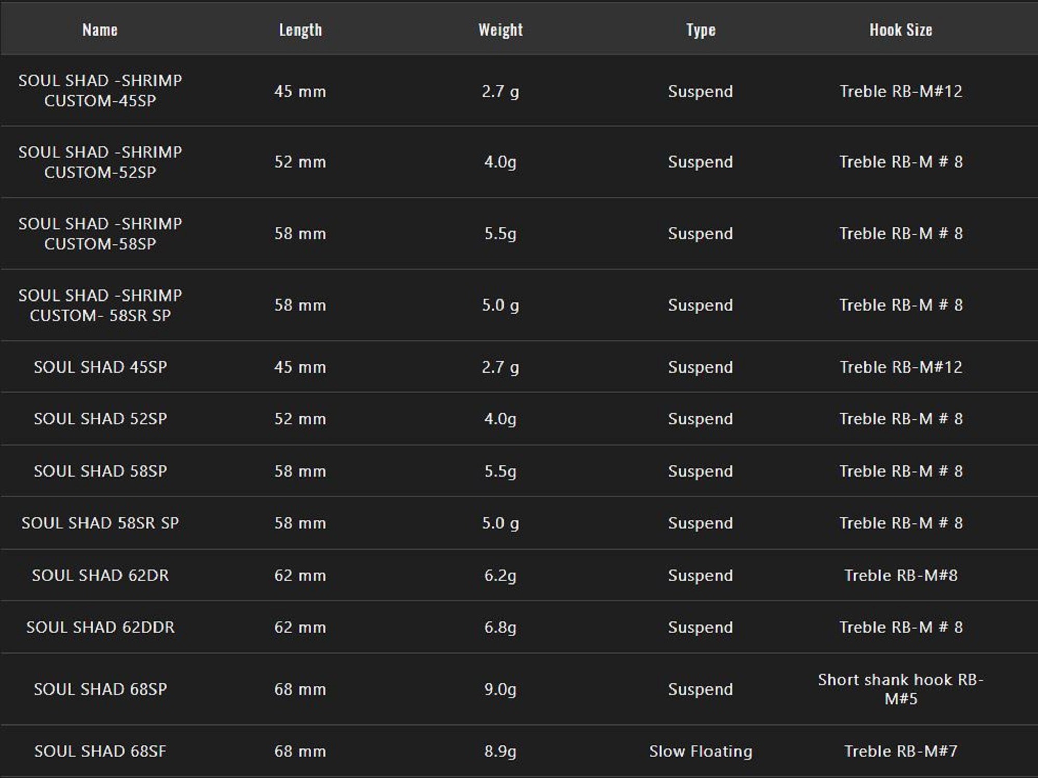Select SOUL SHAD -SHRIMP CUSTOM-52SP name cell

pyautogui.click(x=100, y=162)
